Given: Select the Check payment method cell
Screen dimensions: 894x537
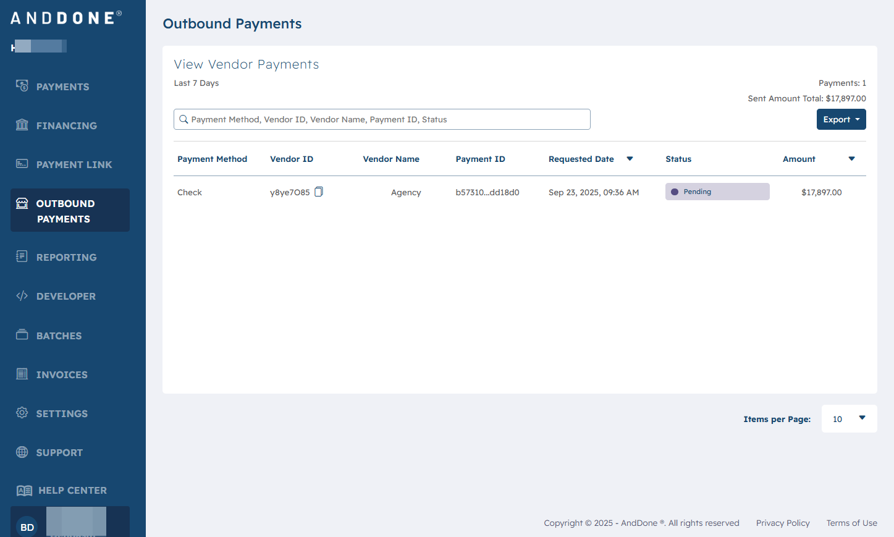Looking at the screenshot, I should click(190, 192).
